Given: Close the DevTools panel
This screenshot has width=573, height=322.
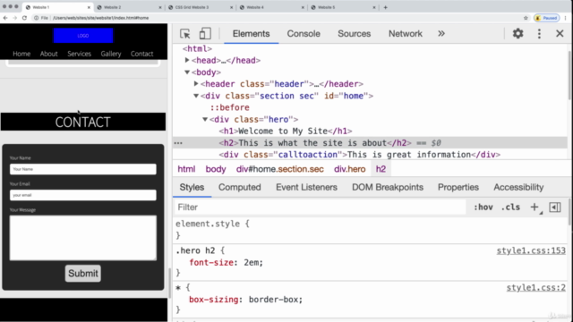Looking at the screenshot, I should [560, 34].
